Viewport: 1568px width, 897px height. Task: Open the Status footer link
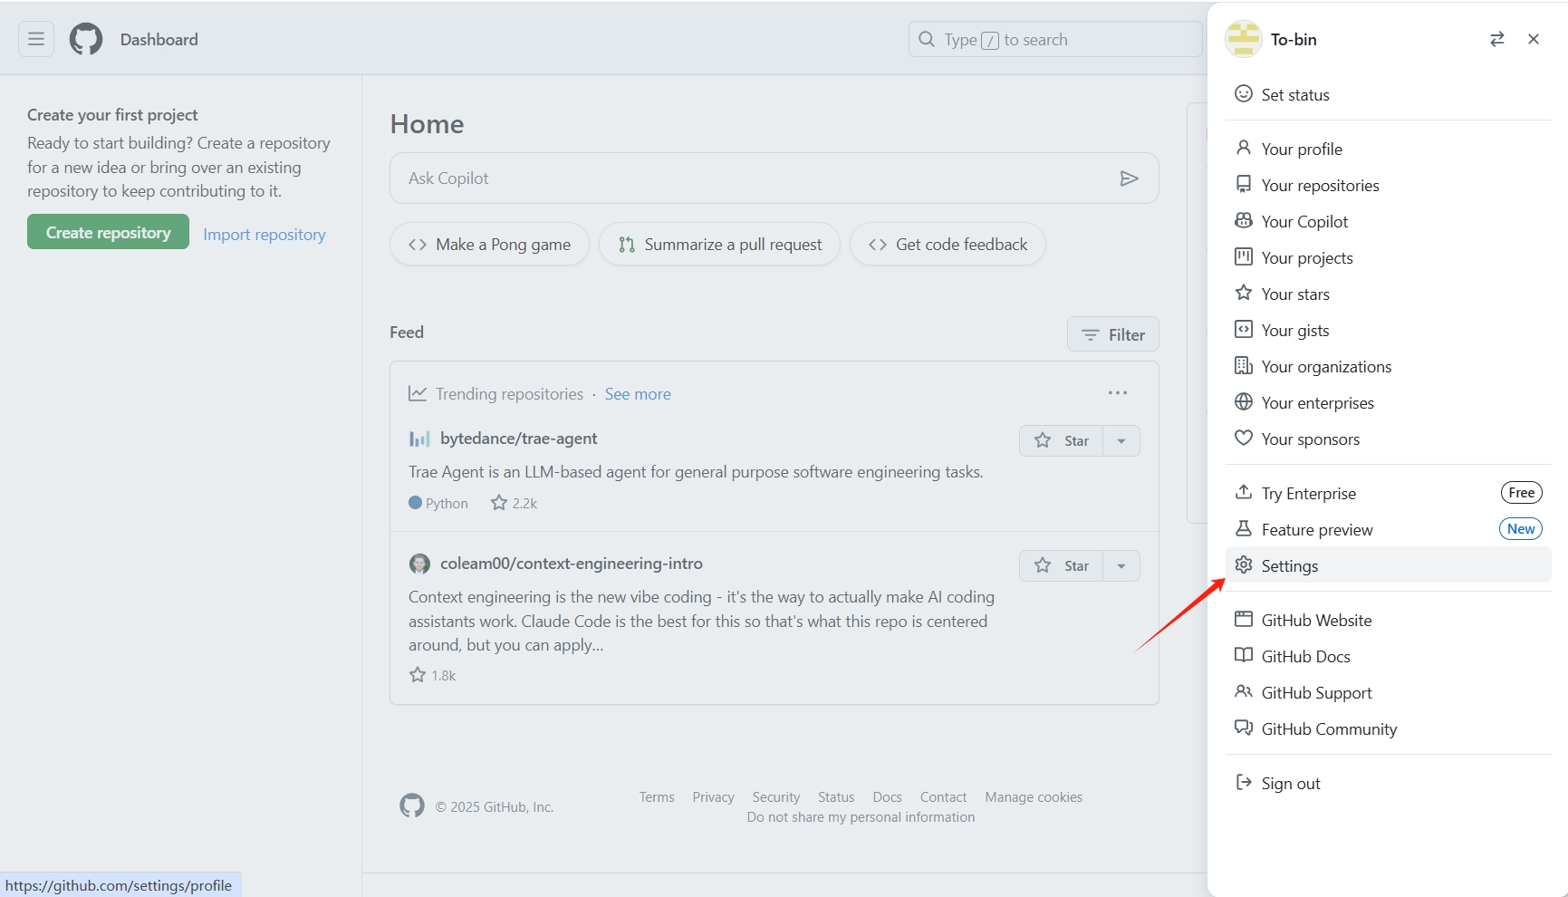click(x=836, y=797)
